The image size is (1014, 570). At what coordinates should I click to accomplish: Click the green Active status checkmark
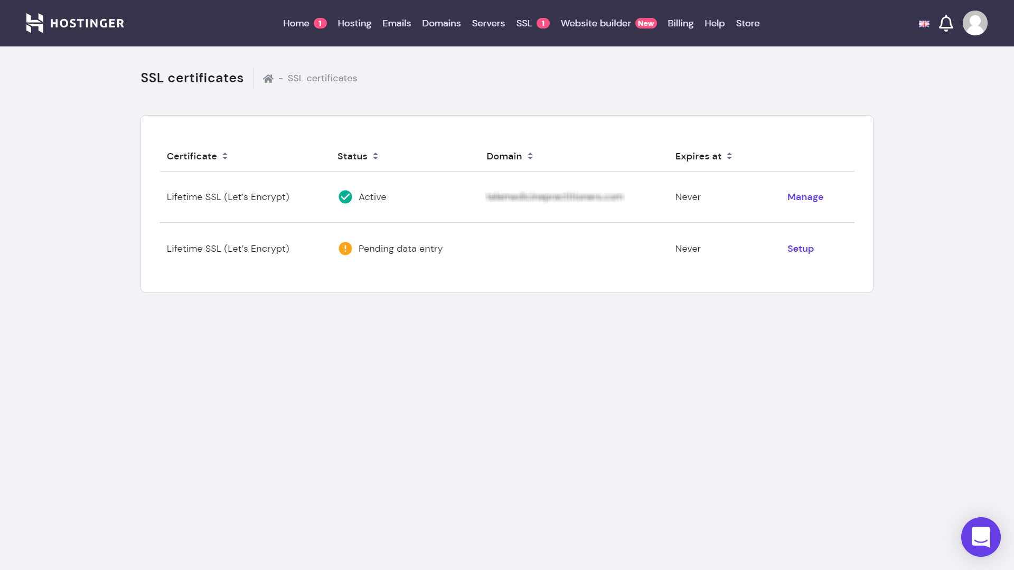coord(345,197)
